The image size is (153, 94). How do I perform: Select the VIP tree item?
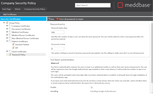click(x=17, y=48)
